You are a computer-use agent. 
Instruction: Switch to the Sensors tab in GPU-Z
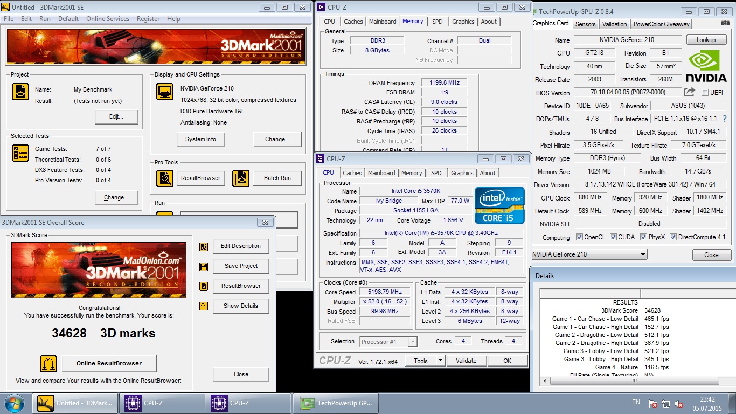click(x=585, y=24)
